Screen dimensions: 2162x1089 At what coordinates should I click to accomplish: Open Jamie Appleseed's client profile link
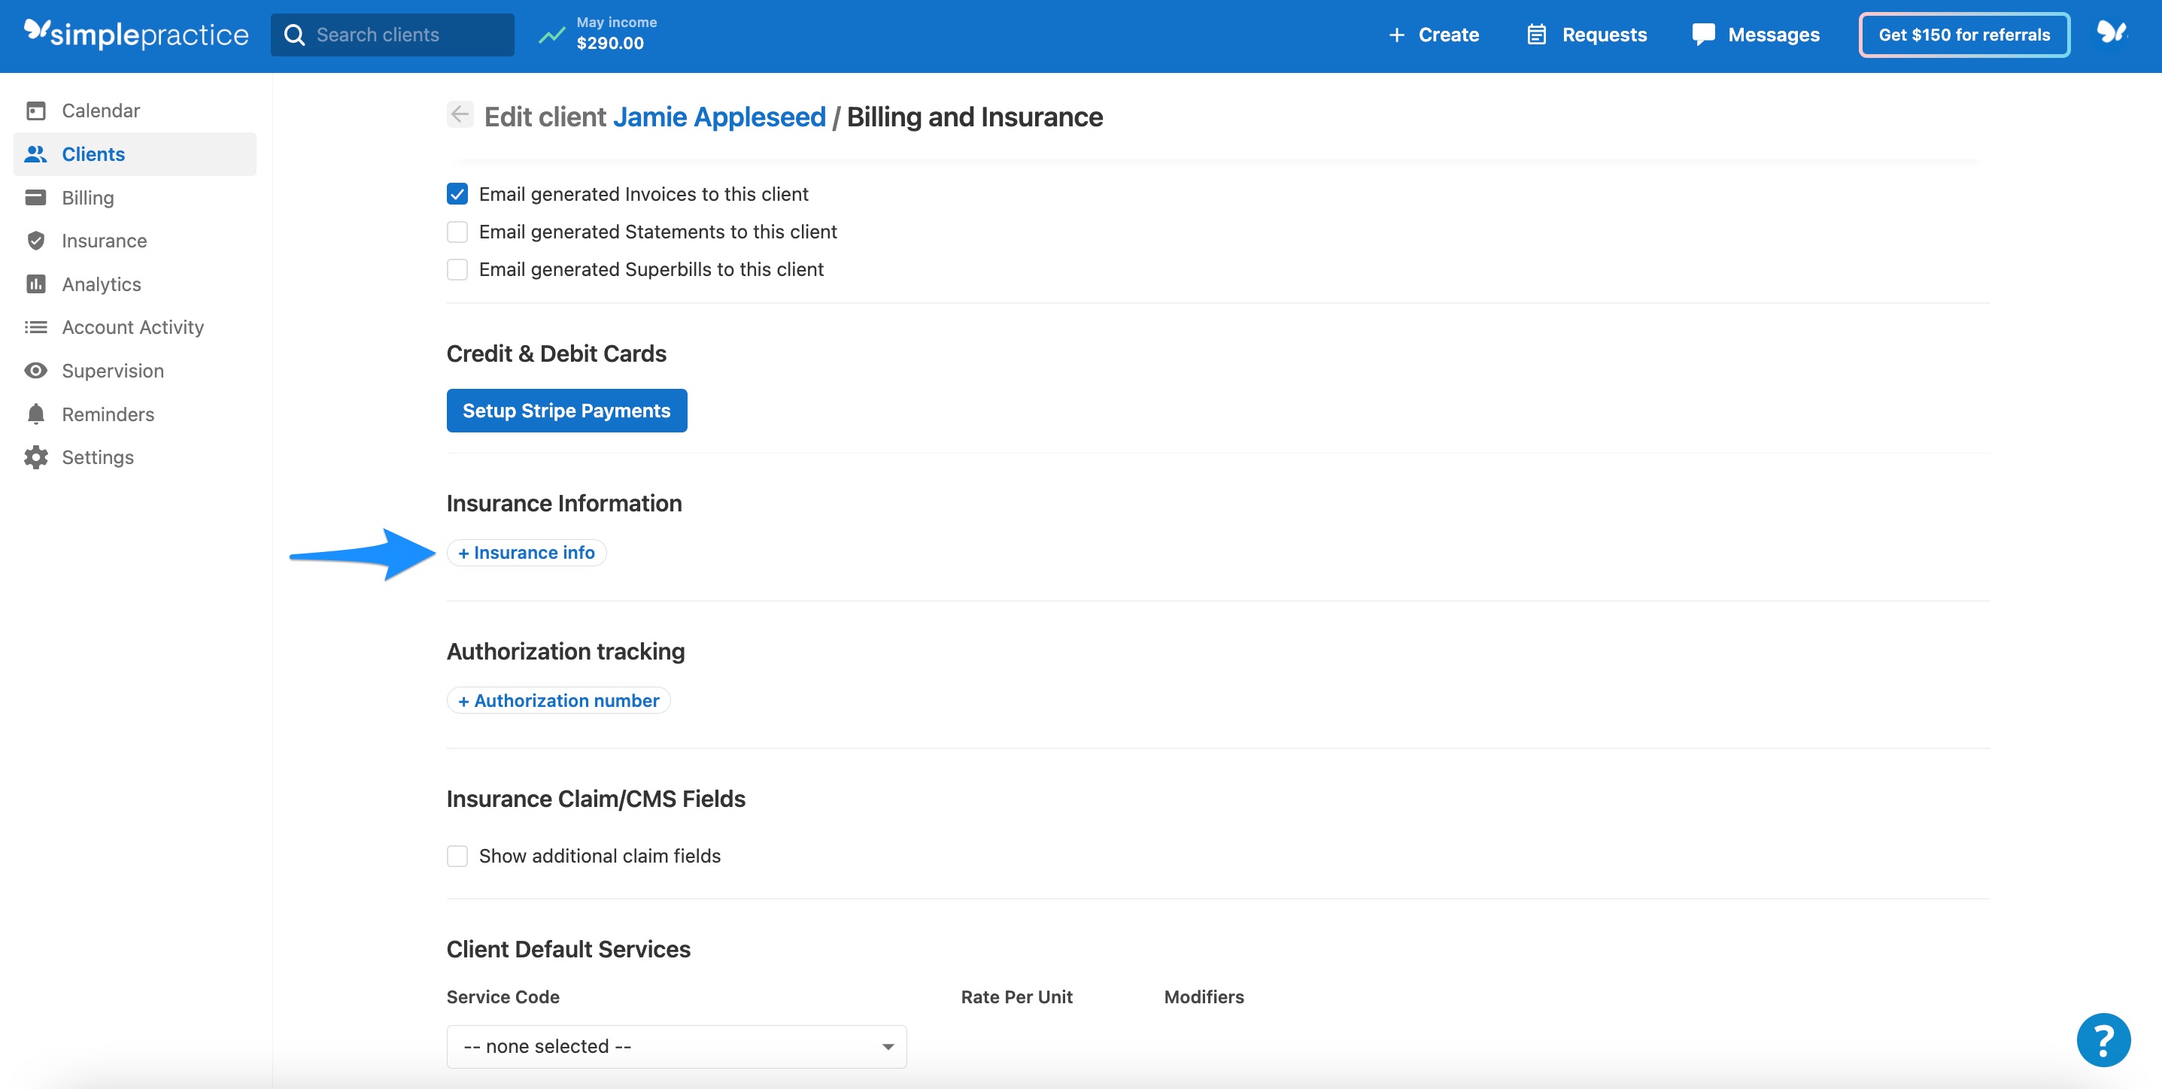point(718,117)
